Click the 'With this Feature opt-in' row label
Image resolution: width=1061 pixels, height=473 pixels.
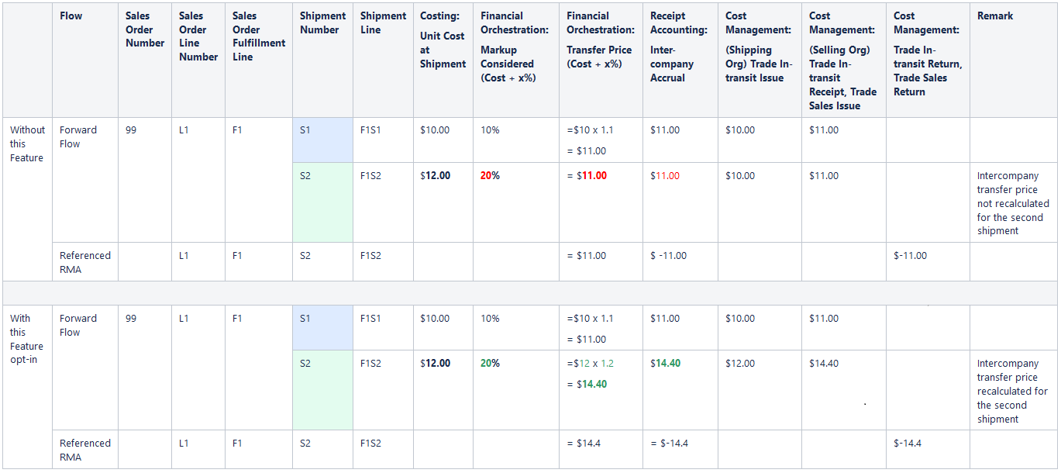click(x=27, y=339)
